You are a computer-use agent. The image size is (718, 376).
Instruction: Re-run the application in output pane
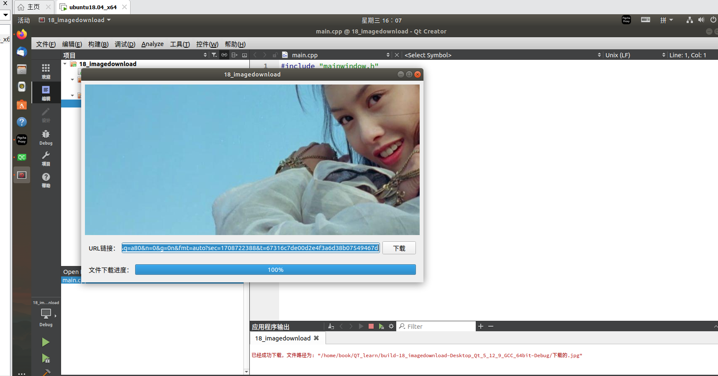tap(361, 326)
